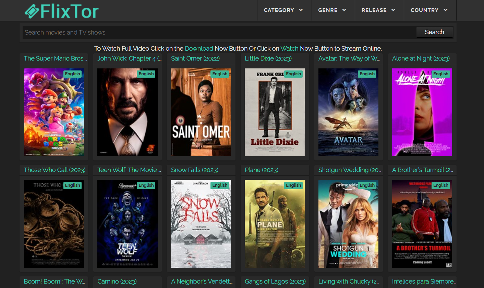Viewport: 484px width, 288px height.
Task: Open Plane (2023) title link
Action: [262, 170]
